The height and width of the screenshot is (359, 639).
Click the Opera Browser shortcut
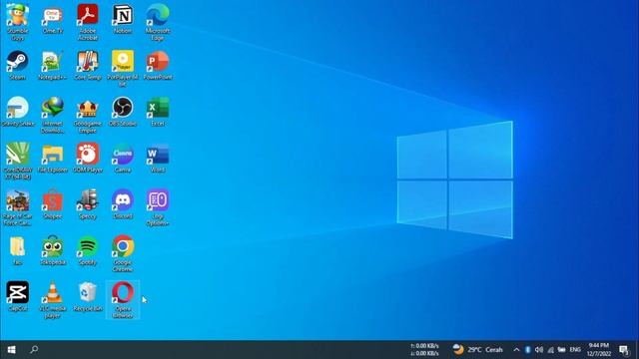(123, 300)
